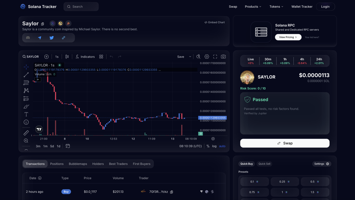Screen dimensions: 355x200
Task: Select the chart patterns tool
Action: [x=26, y=91]
